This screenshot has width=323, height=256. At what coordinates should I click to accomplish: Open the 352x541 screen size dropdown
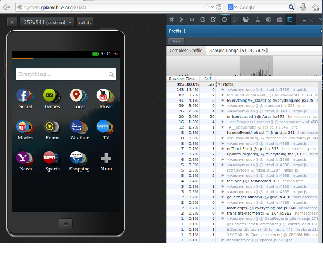47,22
